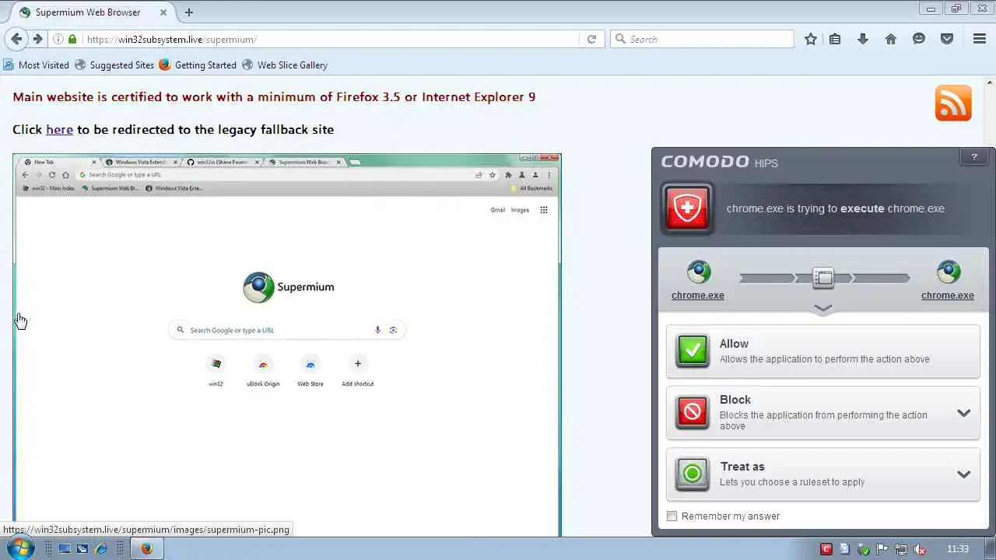This screenshot has height=560, width=996.
Task: Open the Web Slice Gallery bookmark
Action: tap(285, 65)
